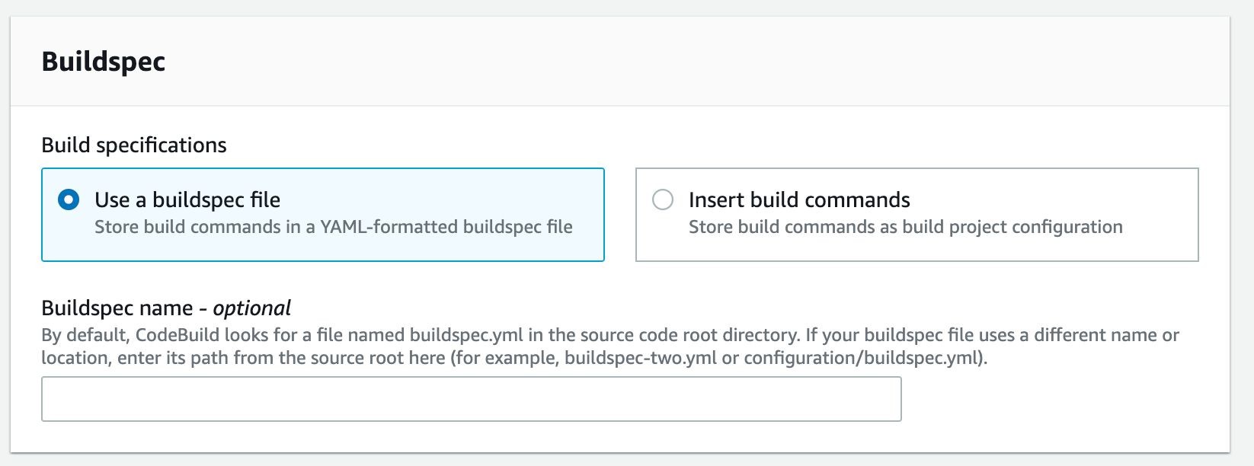Click the 'Use a buildspec file' title text

187,200
